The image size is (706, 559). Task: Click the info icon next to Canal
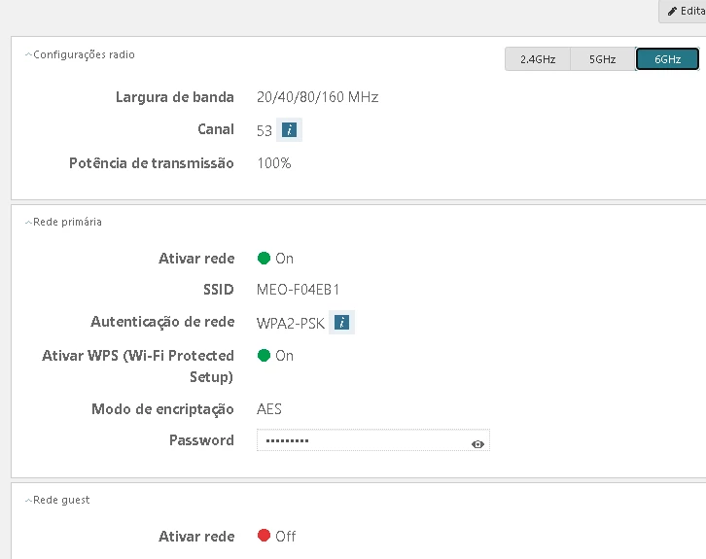click(289, 129)
